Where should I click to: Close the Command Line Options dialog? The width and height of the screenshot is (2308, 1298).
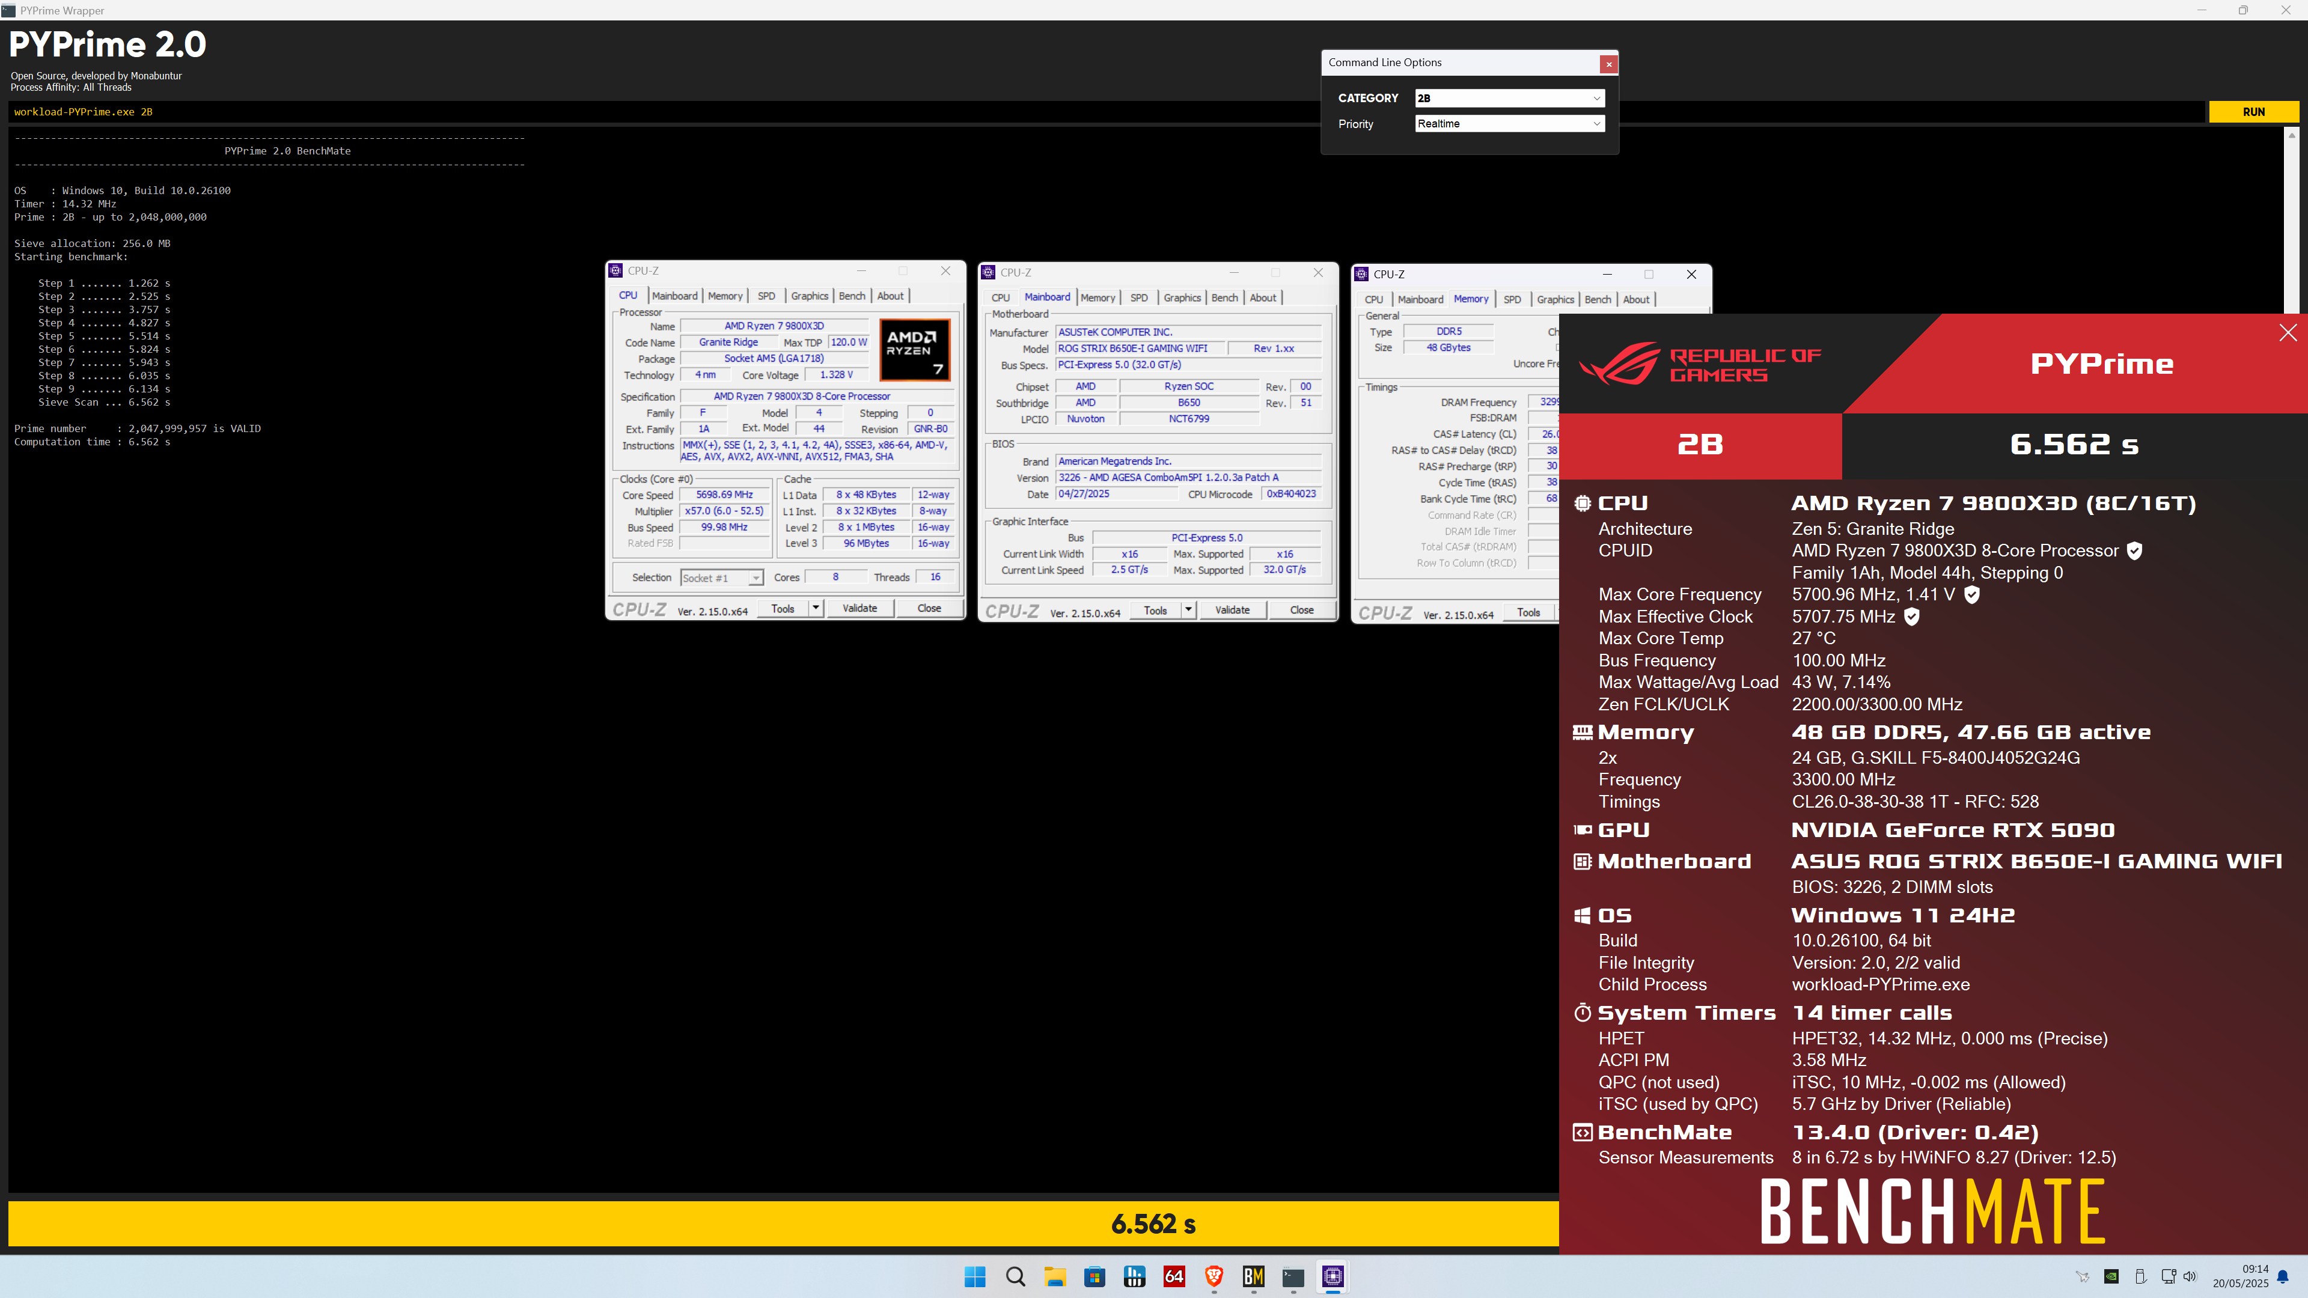[1609, 64]
